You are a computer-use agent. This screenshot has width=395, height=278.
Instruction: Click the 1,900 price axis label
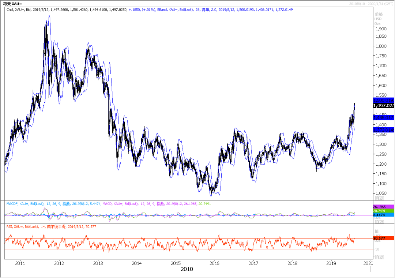tap(381, 29)
